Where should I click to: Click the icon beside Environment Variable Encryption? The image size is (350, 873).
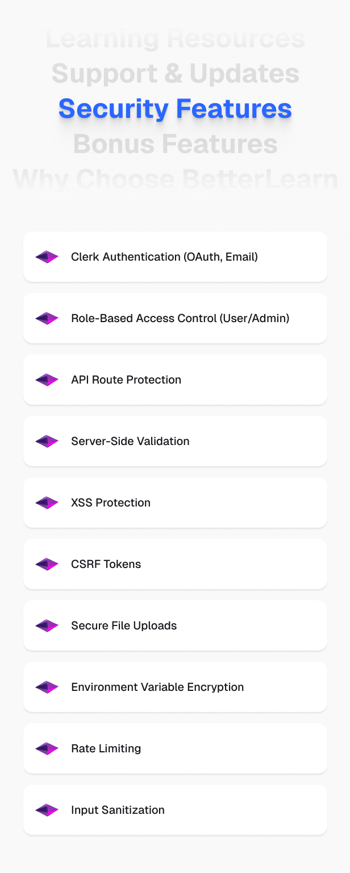coord(47,687)
